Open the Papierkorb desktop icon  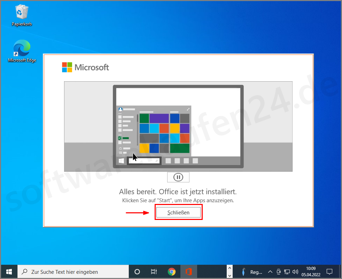pyautogui.click(x=22, y=15)
